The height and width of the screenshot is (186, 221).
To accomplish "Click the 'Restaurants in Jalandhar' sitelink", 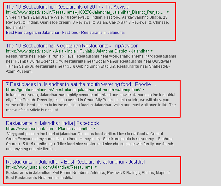I will (103, 33).
